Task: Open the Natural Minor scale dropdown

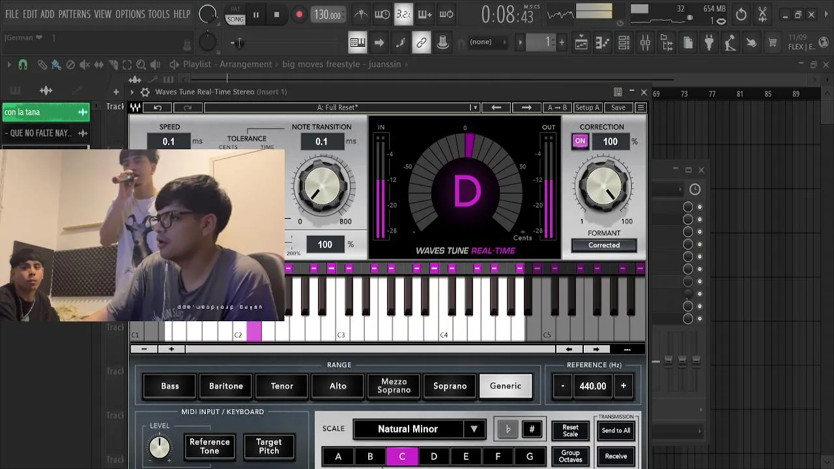Action: (x=419, y=429)
